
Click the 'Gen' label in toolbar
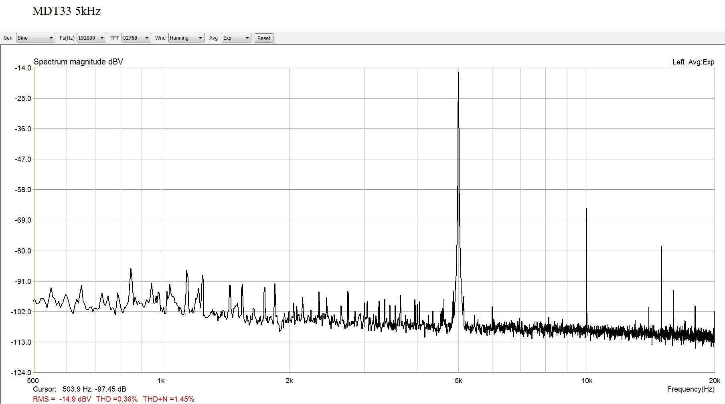click(8, 38)
